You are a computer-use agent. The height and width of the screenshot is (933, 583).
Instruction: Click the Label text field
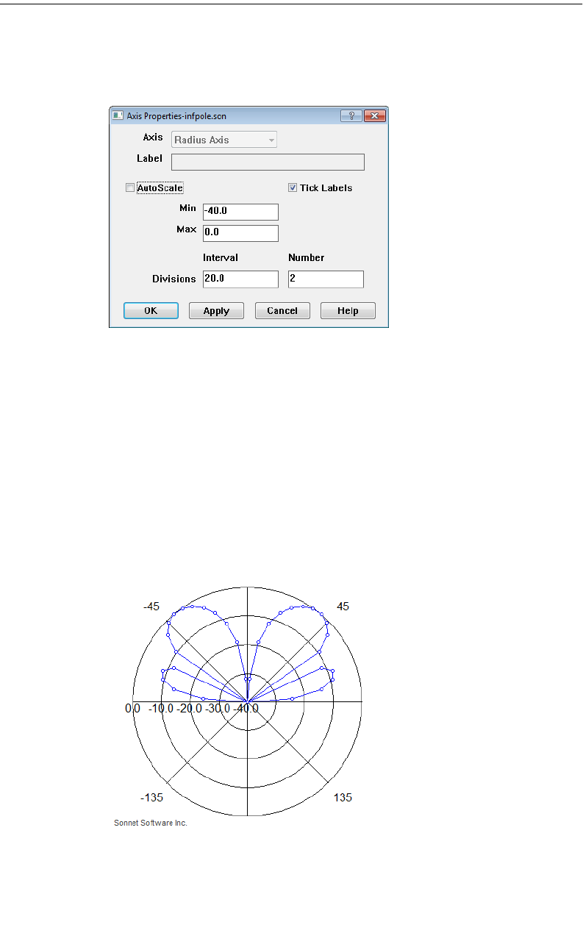pos(268,162)
